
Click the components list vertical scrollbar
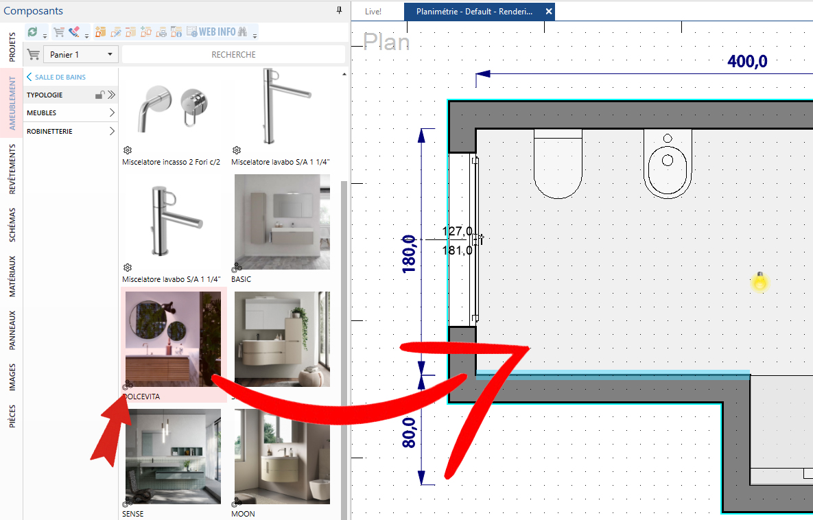pyautogui.click(x=343, y=350)
